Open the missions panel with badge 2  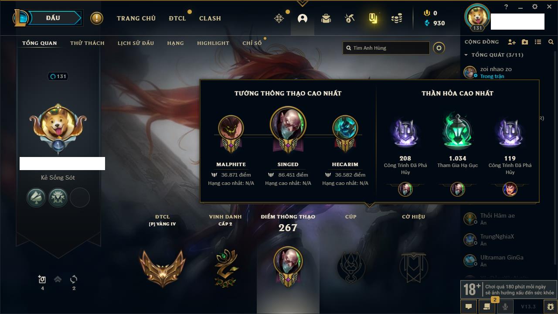(487, 307)
